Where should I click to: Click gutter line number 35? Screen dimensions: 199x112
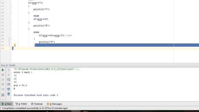tap(2, 35)
